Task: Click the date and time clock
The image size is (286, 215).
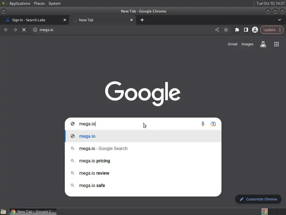Action: 270,3
